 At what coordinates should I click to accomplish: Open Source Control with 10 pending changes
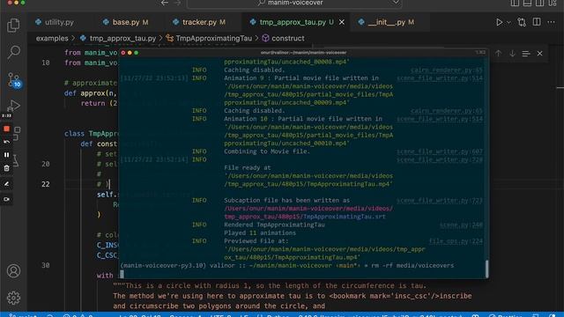click(x=14, y=80)
